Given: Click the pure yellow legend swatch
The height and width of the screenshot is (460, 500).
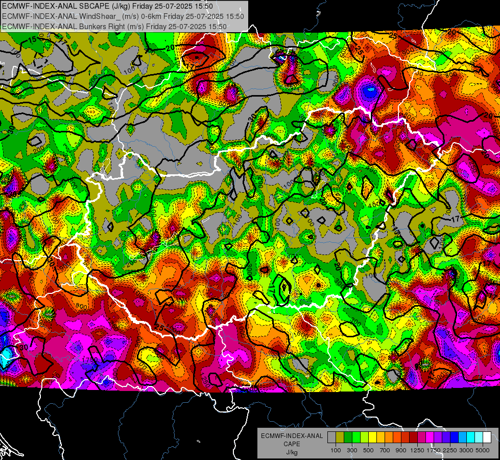Looking at the screenshot, I should point(372,437).
